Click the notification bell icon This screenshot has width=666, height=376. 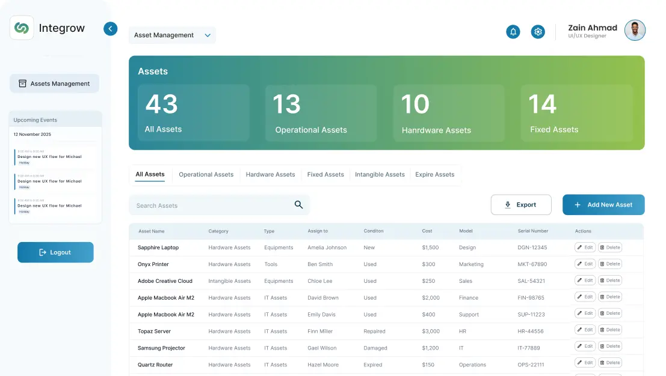click(513, 32)
